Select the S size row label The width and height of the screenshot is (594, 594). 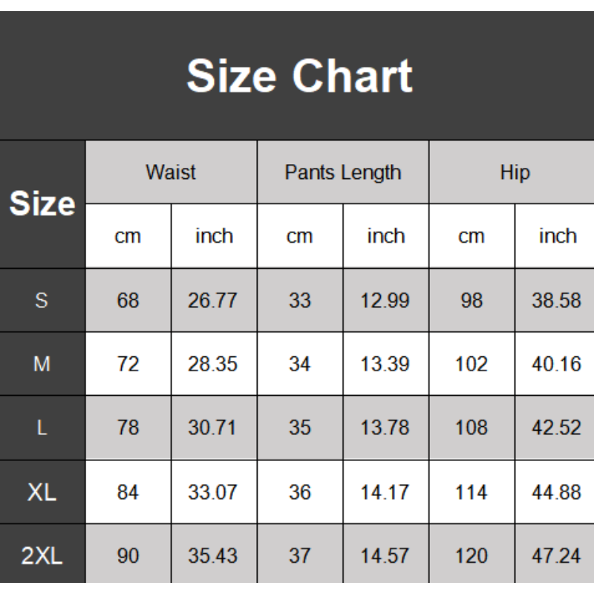42,301
